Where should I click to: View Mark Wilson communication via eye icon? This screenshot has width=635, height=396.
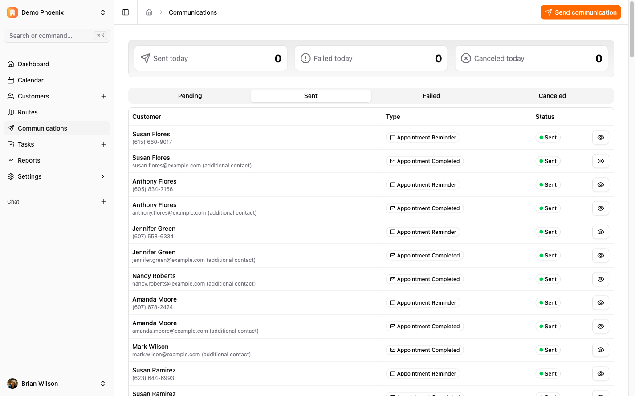point(600,350)
